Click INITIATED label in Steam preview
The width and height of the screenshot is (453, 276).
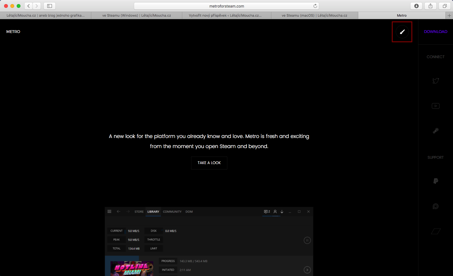click(x=168, y=270)
